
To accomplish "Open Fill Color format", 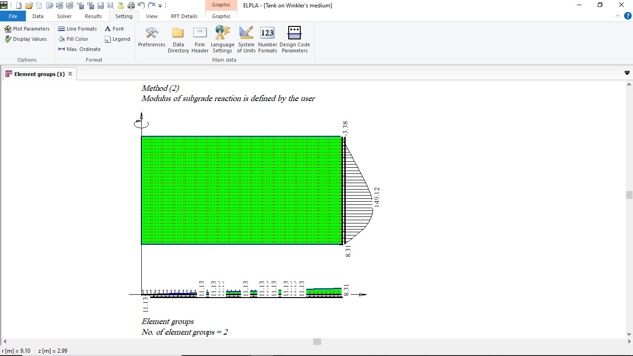I will tap(73, 39).
